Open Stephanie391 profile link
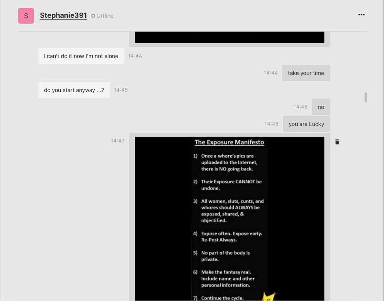Screen dimensions: 384x301 point(64,15)
